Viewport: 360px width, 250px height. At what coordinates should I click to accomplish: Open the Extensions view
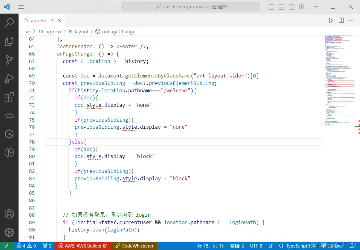(9, 97)
